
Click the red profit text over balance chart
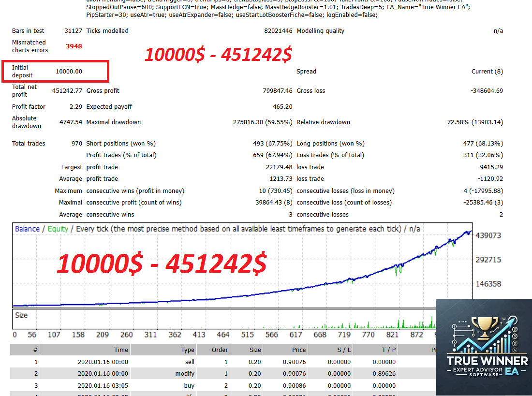pos(162,264)
